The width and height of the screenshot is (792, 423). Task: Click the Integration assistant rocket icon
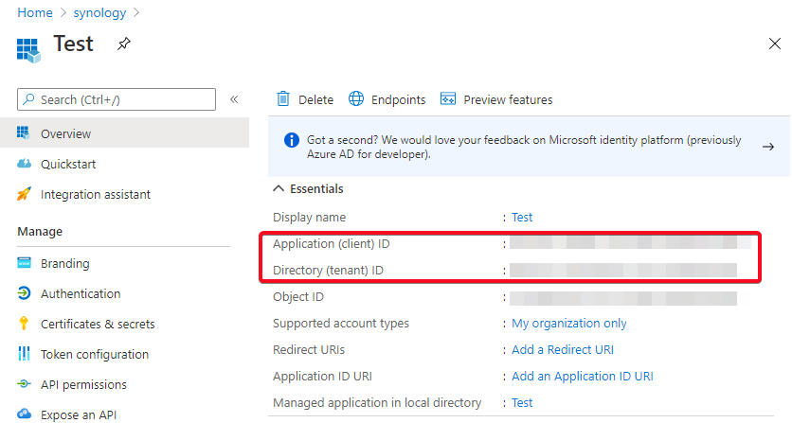click(24, 194)
